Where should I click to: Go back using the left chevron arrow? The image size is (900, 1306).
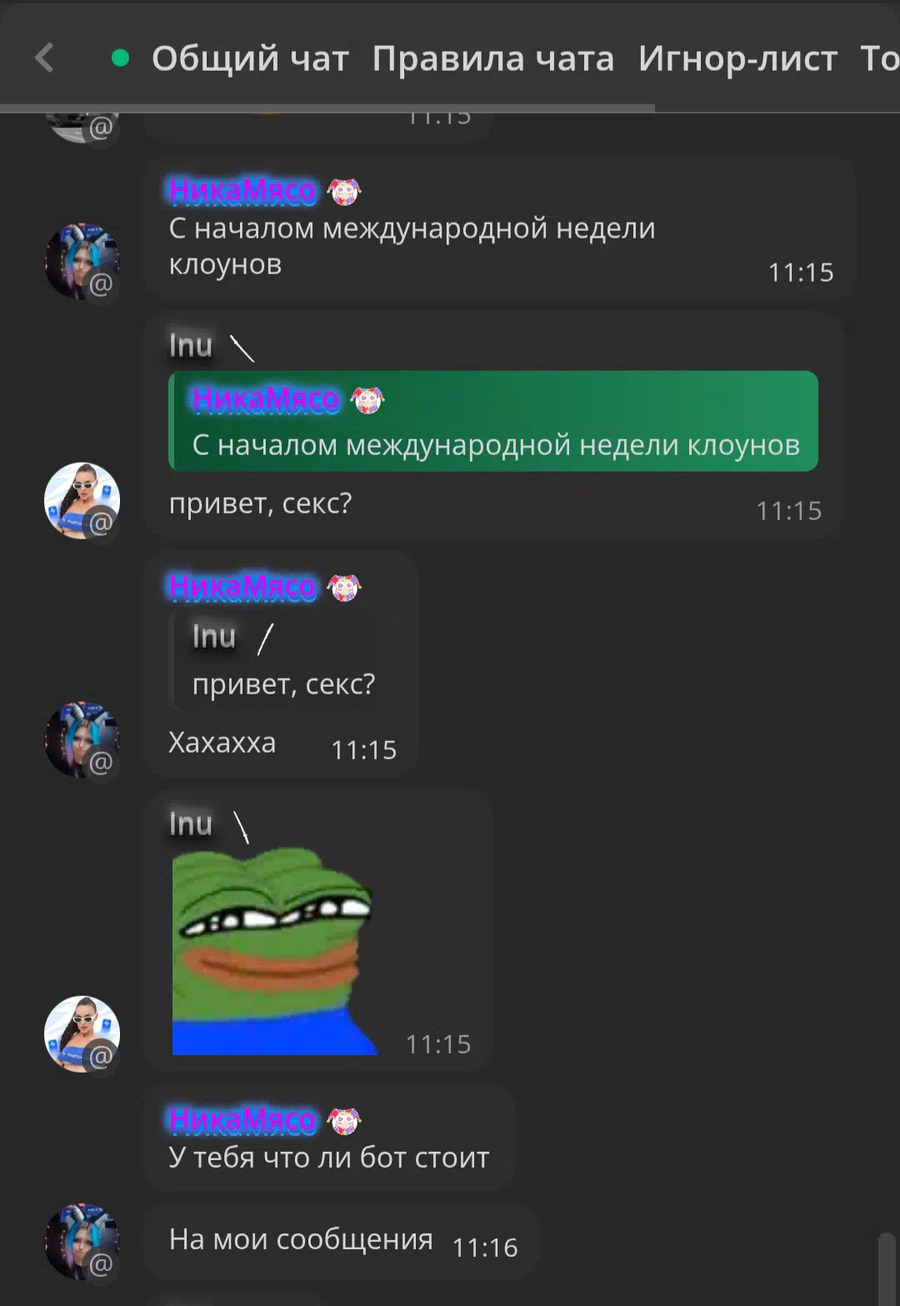click(45, 58)
